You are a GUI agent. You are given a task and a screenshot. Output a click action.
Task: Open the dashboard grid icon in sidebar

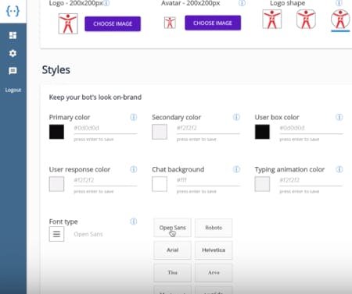[13, 35]
